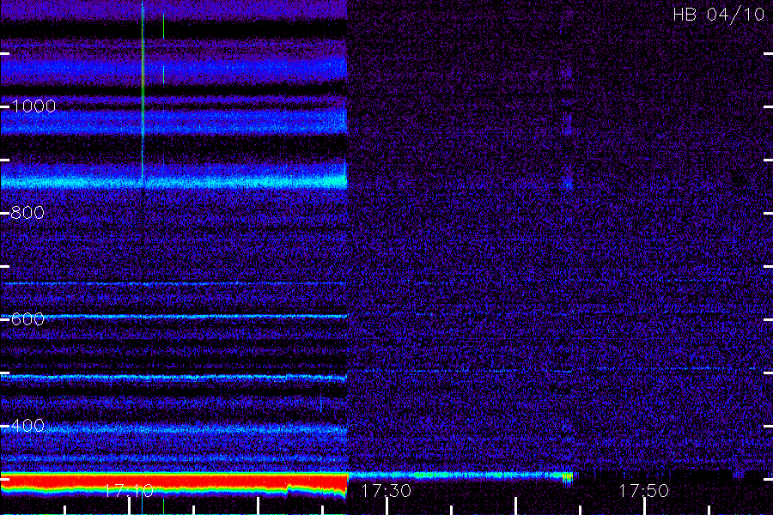The width and height of the screenshot is (773, 515).
Task: Click the 17:10 time label
Action: pos(129,490)
